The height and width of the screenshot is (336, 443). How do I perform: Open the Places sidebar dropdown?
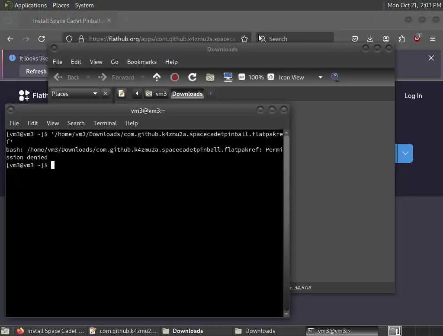(x=74, y=94)
